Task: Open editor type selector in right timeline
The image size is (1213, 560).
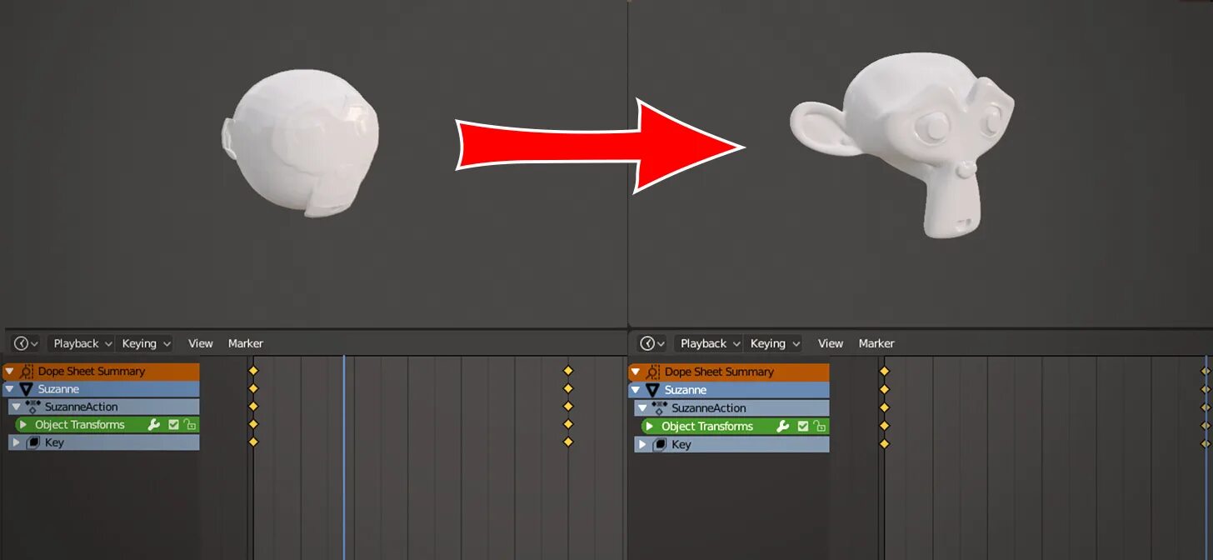Action: [x=652, y=343]
